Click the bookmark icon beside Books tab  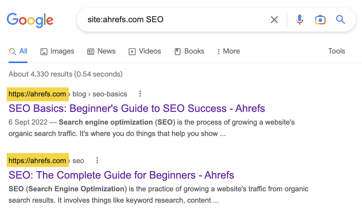pos(177,51)
